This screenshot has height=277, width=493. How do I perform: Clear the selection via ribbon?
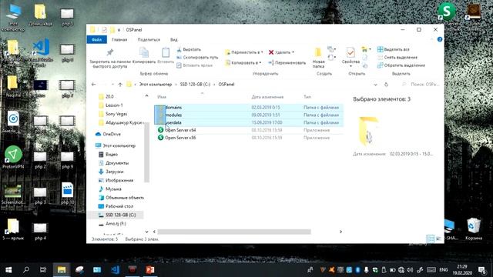[x=397, y=58]
